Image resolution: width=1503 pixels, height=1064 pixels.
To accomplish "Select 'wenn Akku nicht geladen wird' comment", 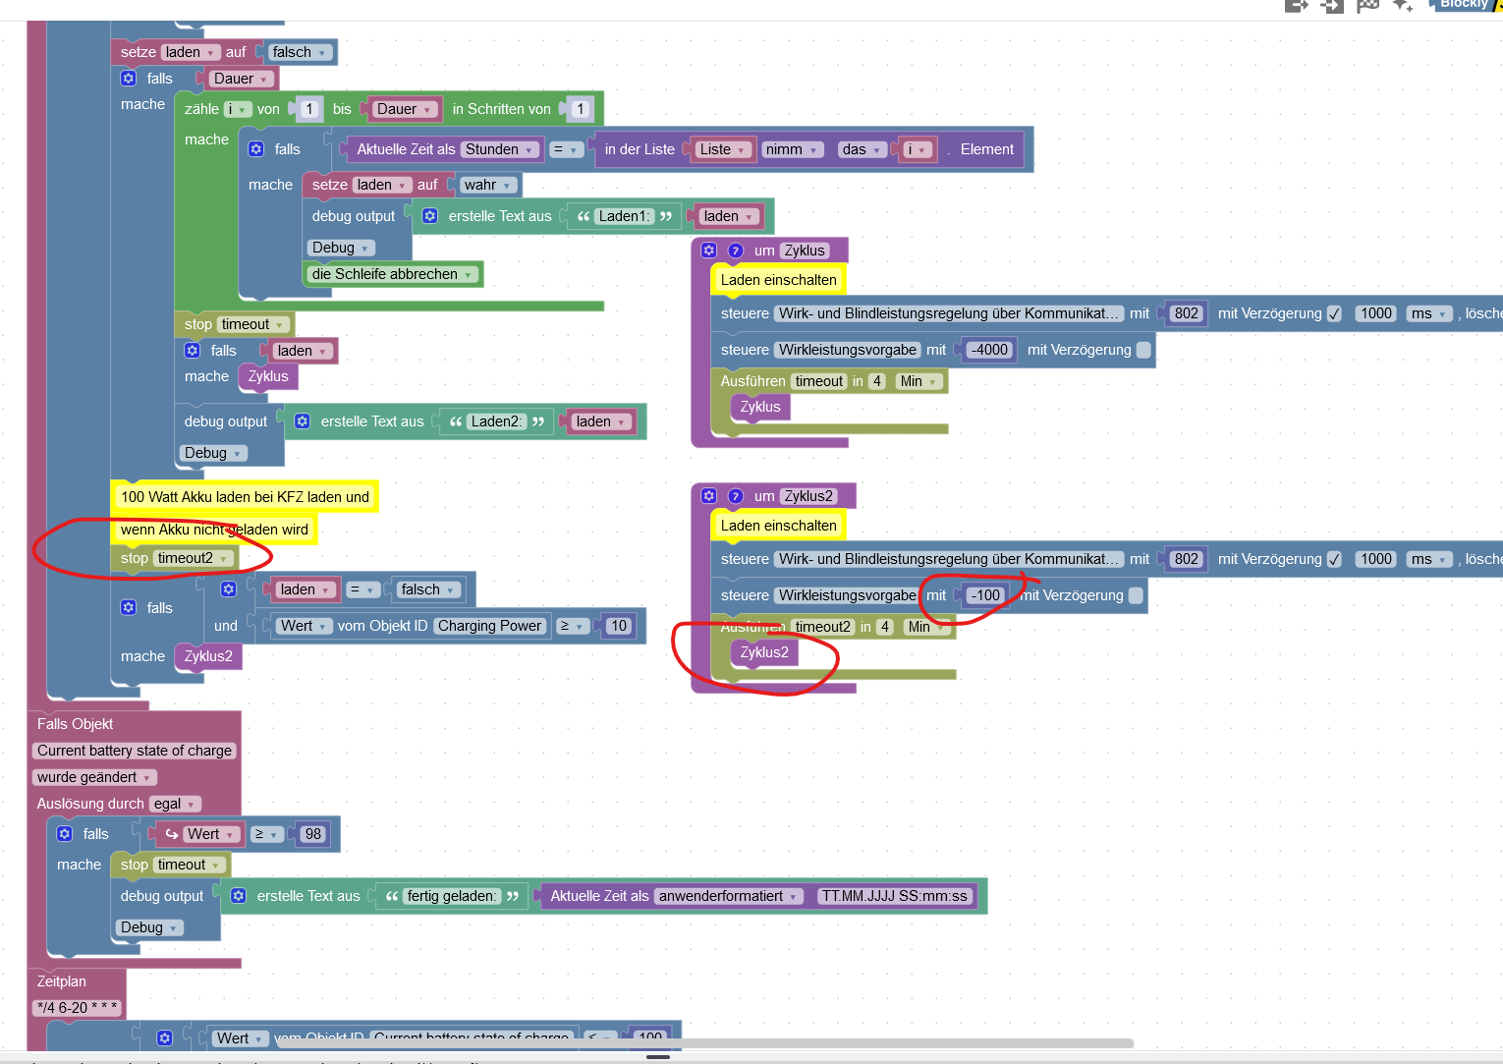I will click(x=214, y=530).
